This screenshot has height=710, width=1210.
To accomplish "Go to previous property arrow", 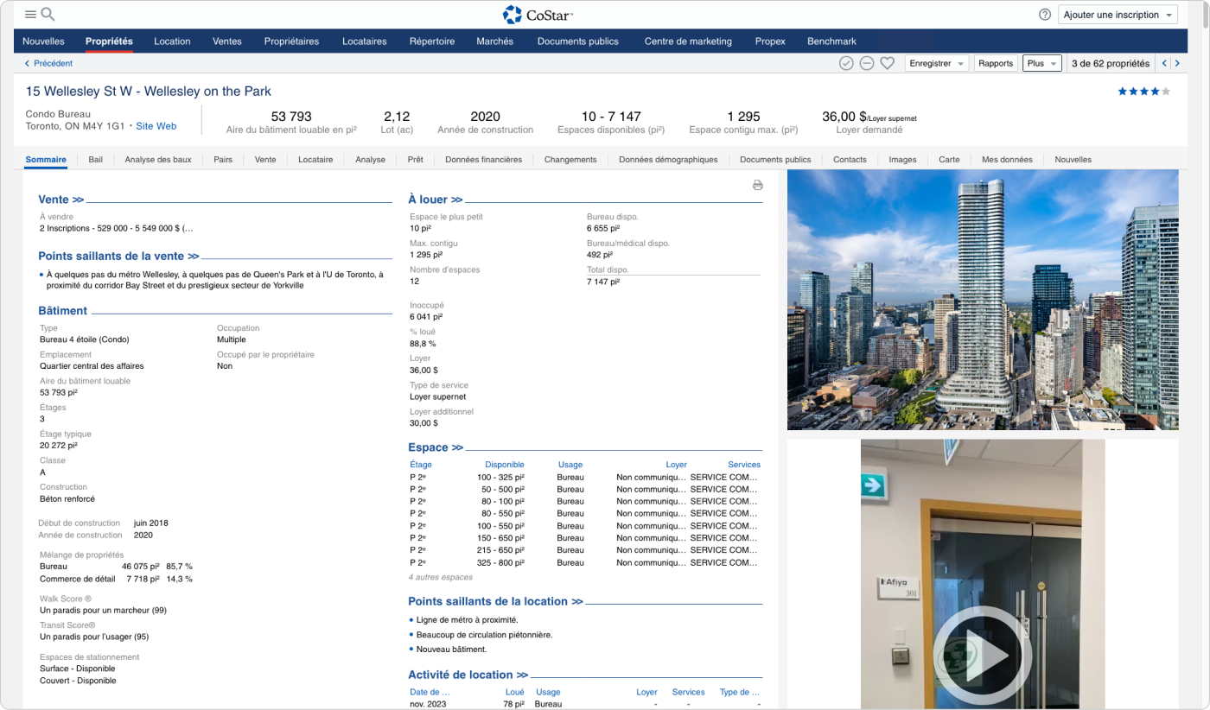I will (x=1164, y=63).
